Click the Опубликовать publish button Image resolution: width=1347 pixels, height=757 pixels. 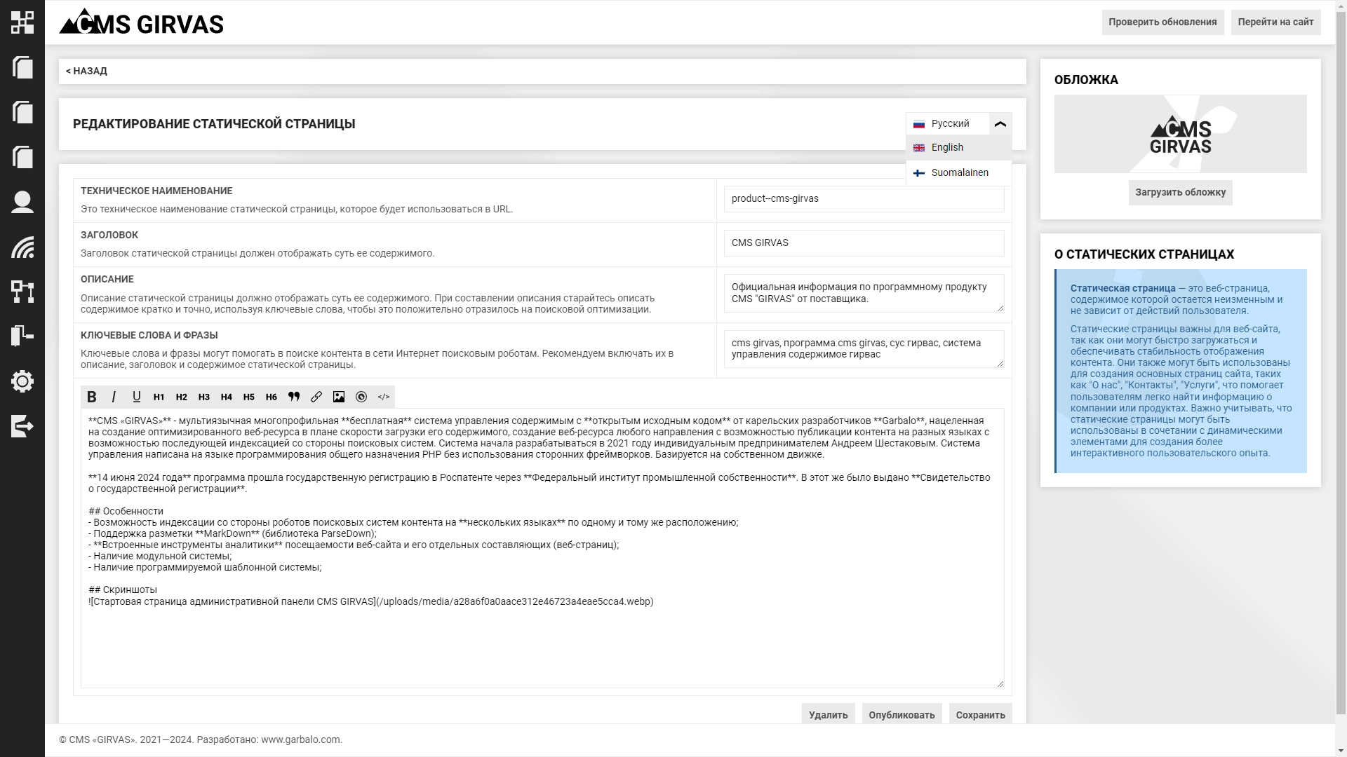pyautogui.click(x=902, y=714)
